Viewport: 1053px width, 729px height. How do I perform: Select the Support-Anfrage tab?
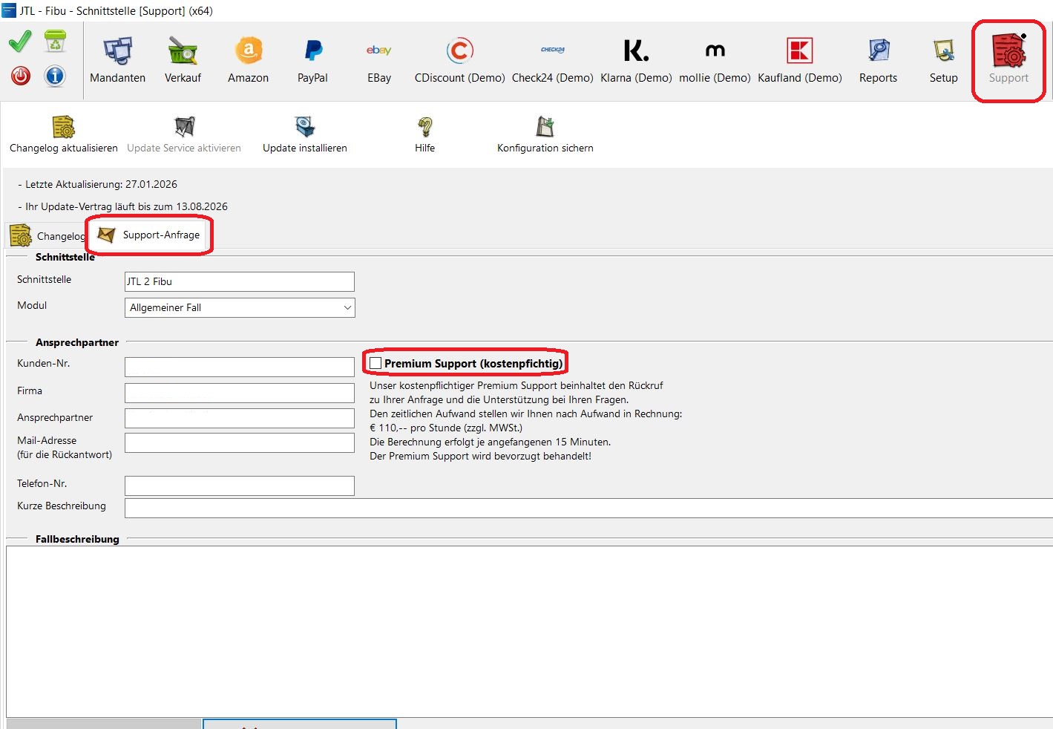click(x=151, y=235)
